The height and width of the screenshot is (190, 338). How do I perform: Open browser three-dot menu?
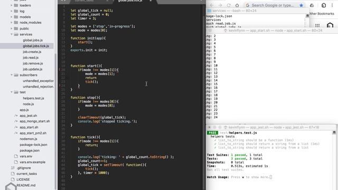332,5
